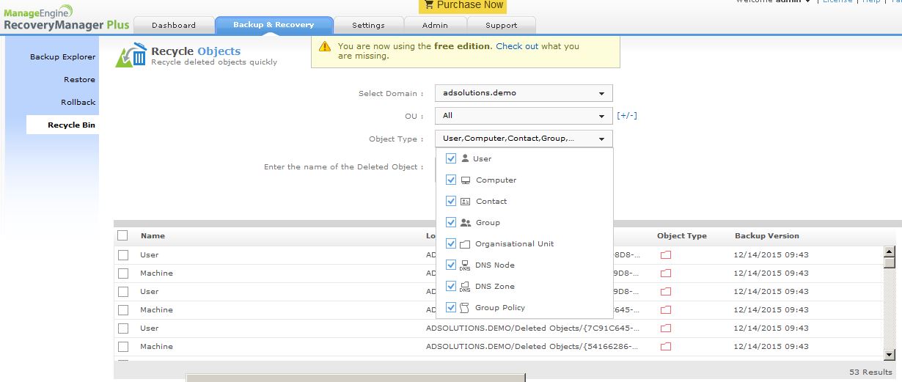
Task: Click the DNS Node icon
Action: tap(465, 265)
